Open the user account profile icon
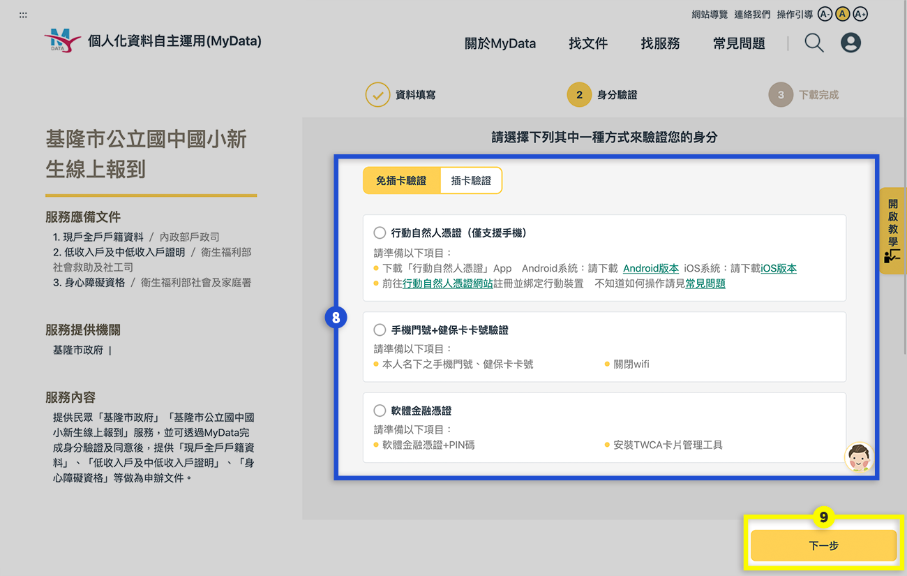Image resolution: width=907 pixels, height=576 pixels. 850,43
